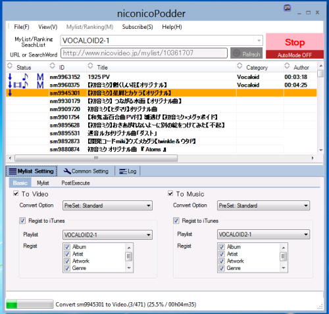This screenshot has width=329, height=314.
Task: Click the sort icon on ID column
Action: [x=53, y=66]
